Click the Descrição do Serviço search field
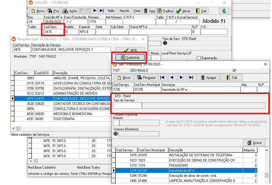272x185 pixels. tap(71, 50)
